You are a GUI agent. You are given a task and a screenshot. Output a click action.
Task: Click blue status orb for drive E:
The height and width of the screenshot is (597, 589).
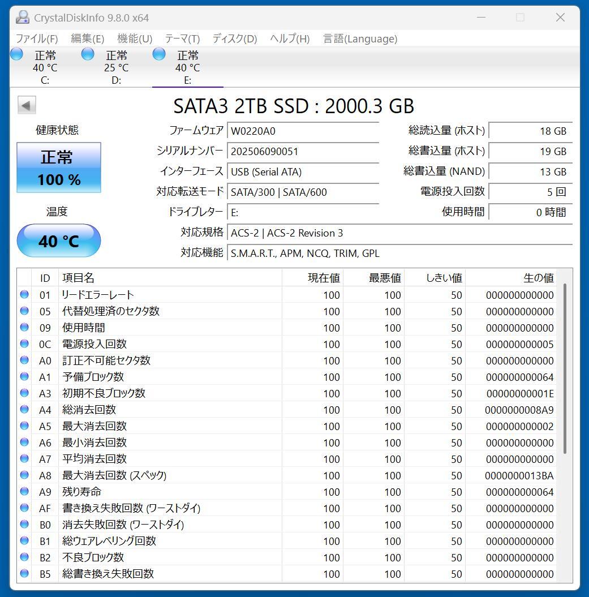159,54
